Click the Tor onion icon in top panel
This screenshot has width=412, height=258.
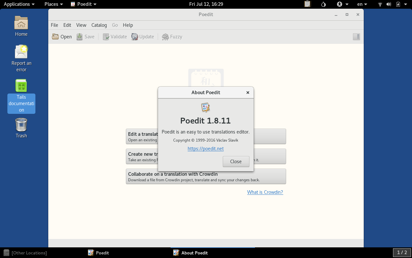click(323, 4)
